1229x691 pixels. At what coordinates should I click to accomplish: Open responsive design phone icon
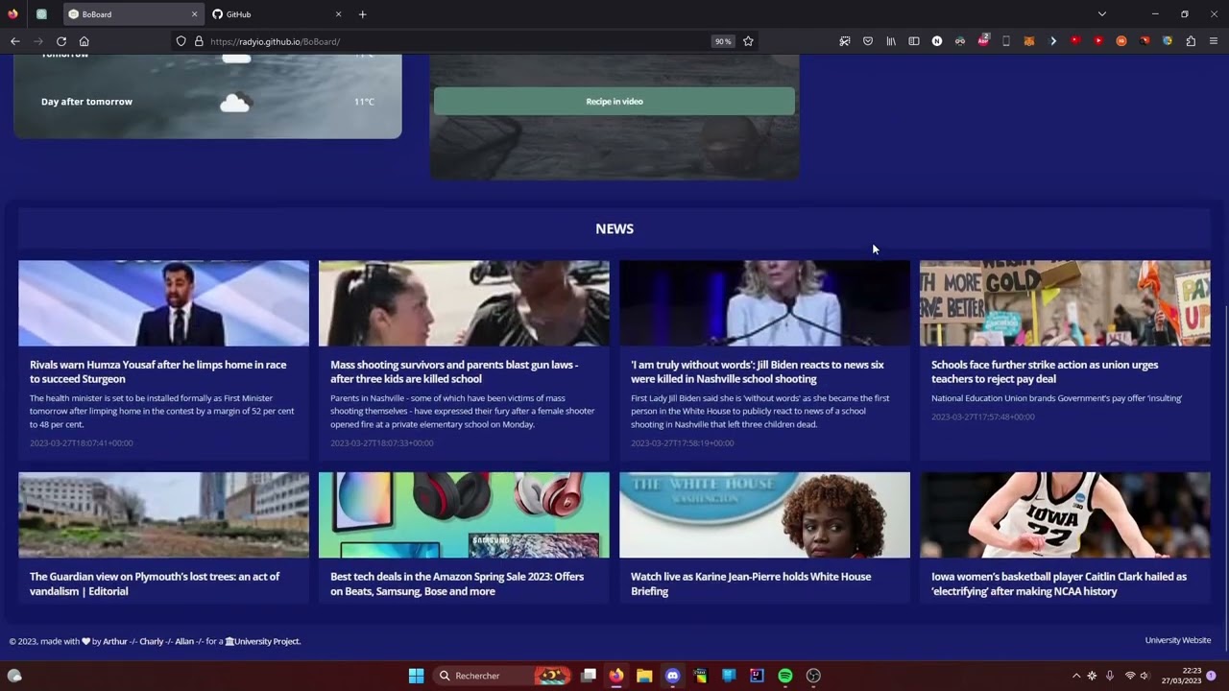pyautogui.click(x=1006, y=41)
